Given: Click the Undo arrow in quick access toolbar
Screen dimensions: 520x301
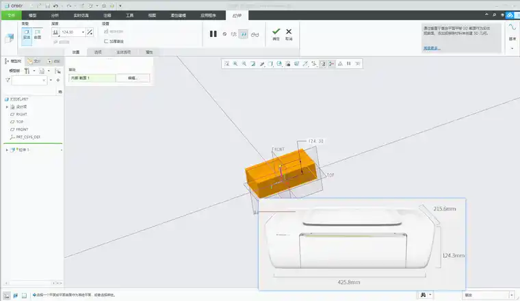Looking at the screenshot, I should [55, 5].
